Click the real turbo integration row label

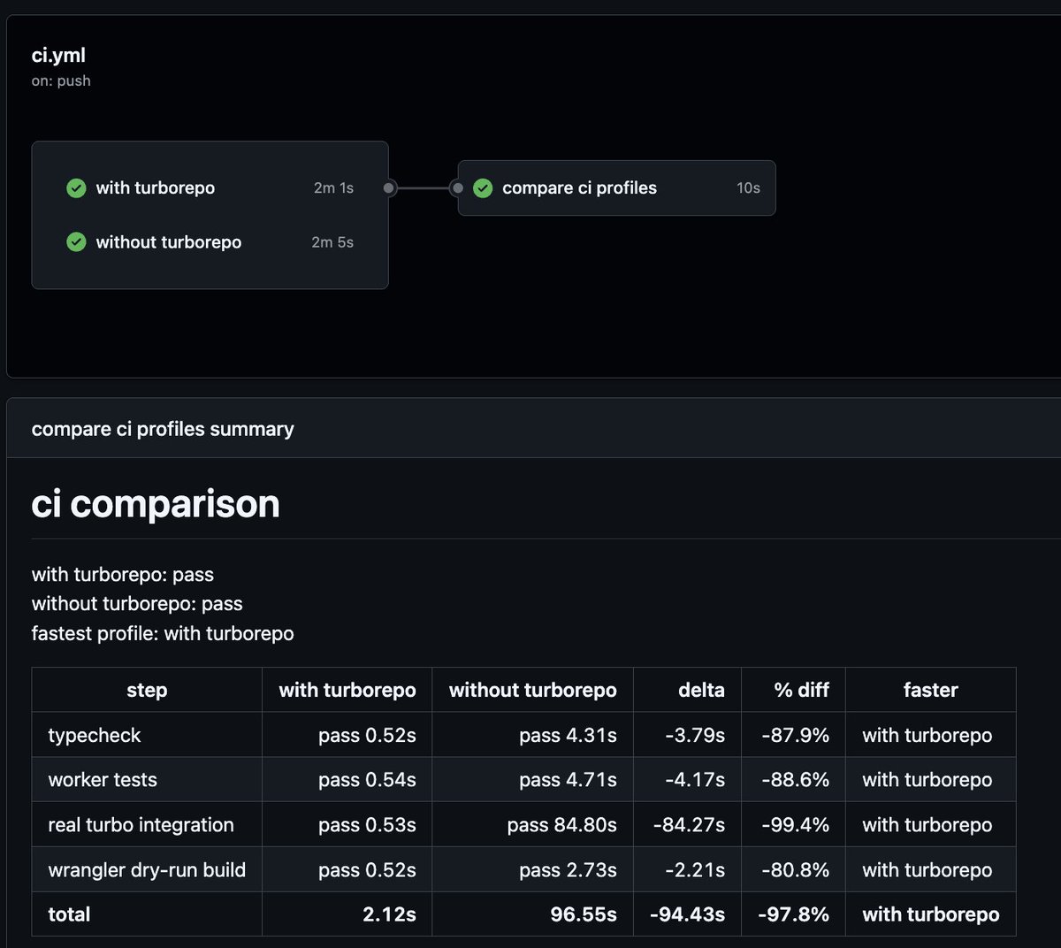[x=141, y=824]
